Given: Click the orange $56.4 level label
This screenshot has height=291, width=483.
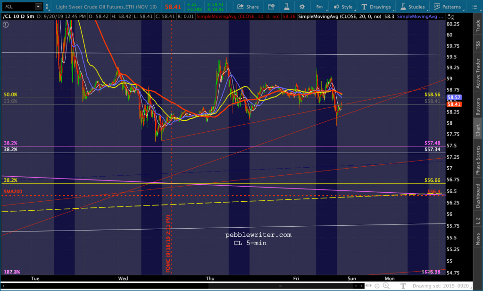Looking at the screenshot, I should point(434,191).
